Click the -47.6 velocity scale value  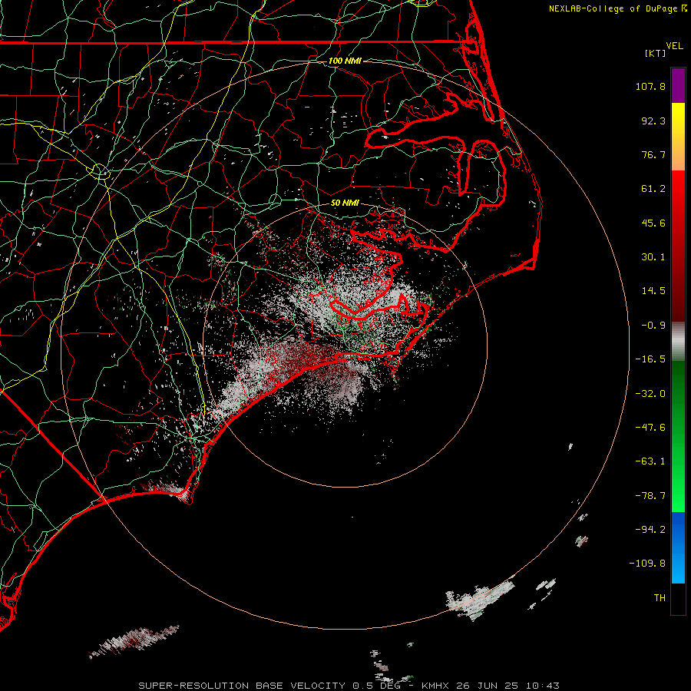point(650,428)
